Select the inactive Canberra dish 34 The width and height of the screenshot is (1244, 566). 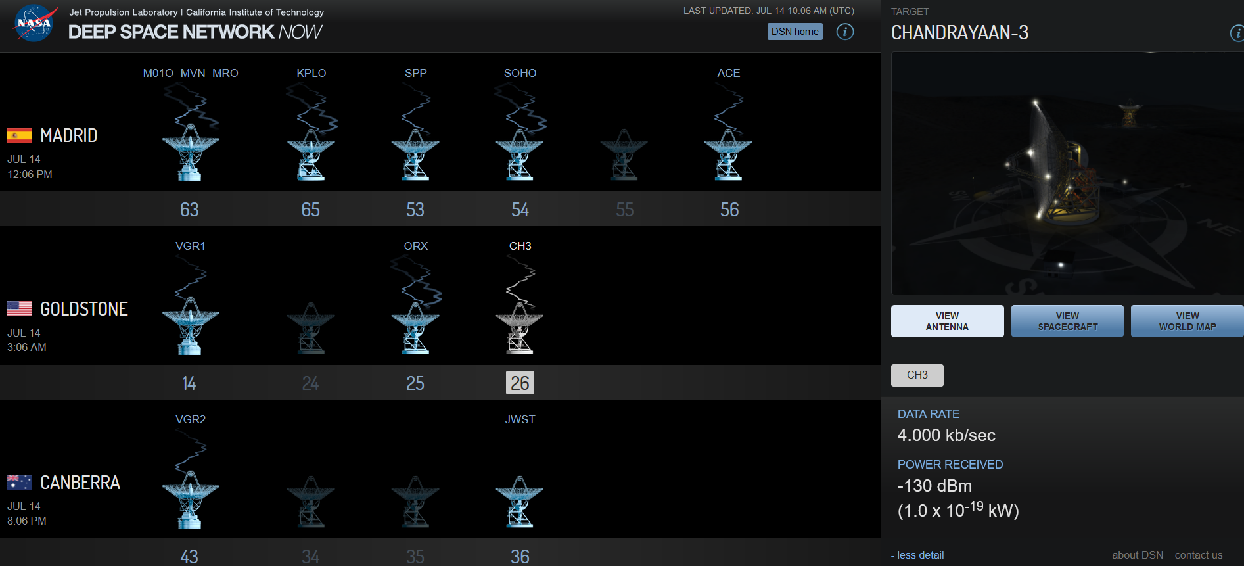[311, 502]
